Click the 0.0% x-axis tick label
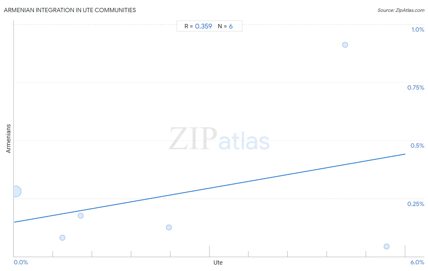Image resolution: width=428 pixels, height=271 pixels. tap(21, 262)
